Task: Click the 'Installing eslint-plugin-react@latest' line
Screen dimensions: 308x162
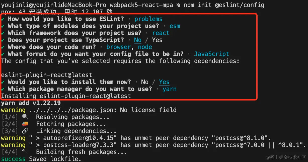Action: point(66,96)
